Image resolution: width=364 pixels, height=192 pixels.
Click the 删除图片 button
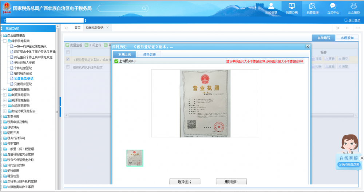pos(231,182)
